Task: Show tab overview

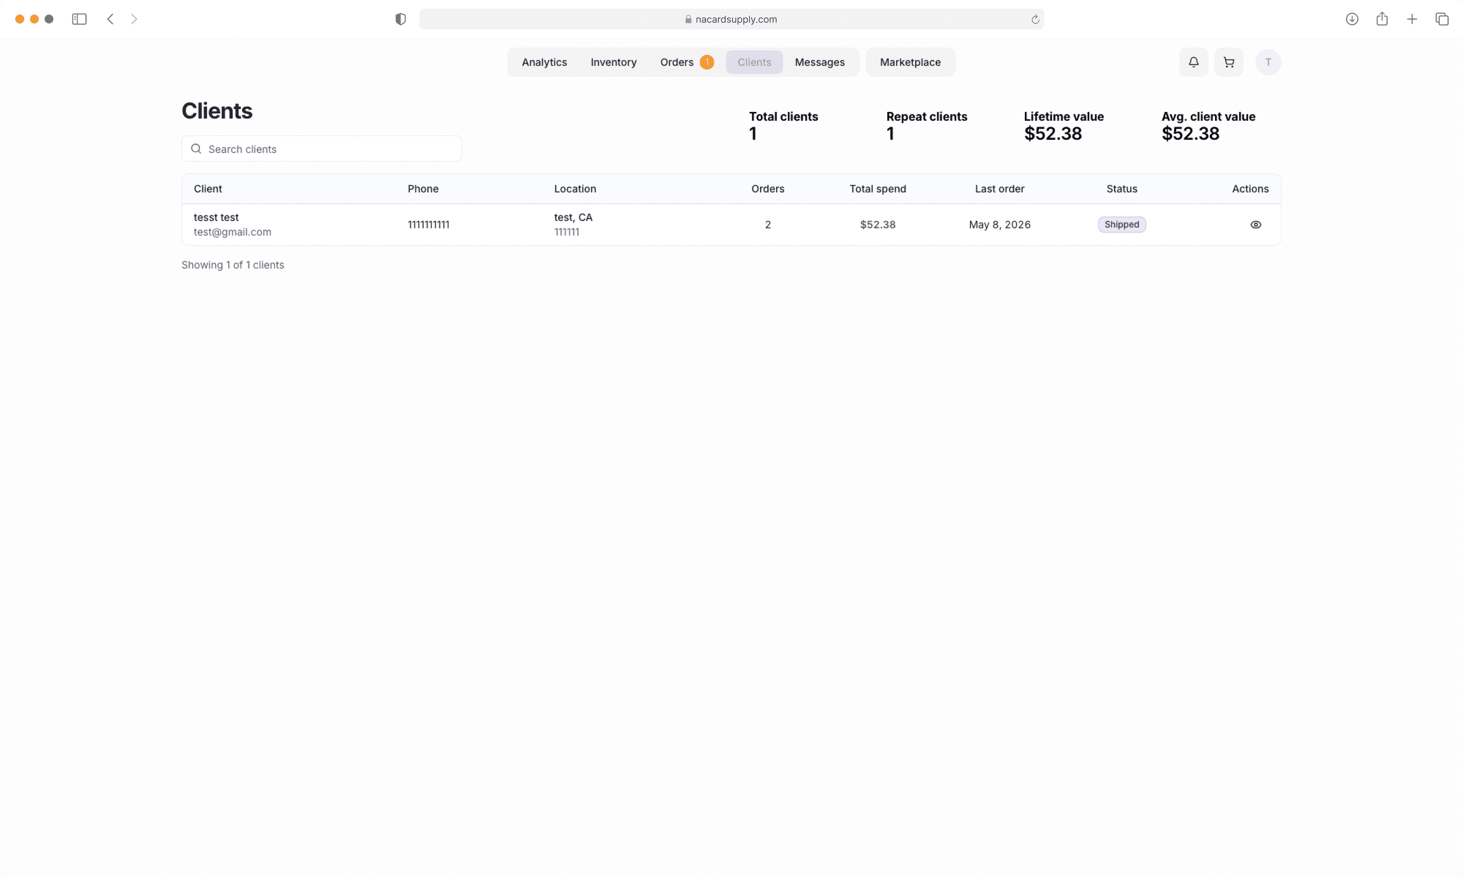Action: point(1442,19)
